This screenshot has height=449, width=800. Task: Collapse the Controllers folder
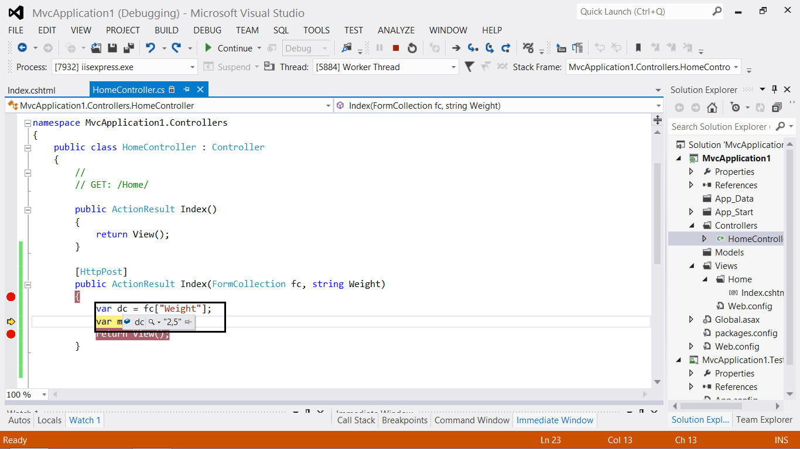coord(691,225)
